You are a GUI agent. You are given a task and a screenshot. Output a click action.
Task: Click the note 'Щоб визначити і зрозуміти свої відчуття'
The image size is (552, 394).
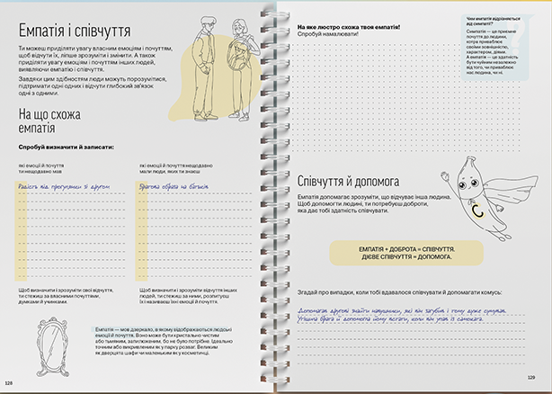[66, 296]
